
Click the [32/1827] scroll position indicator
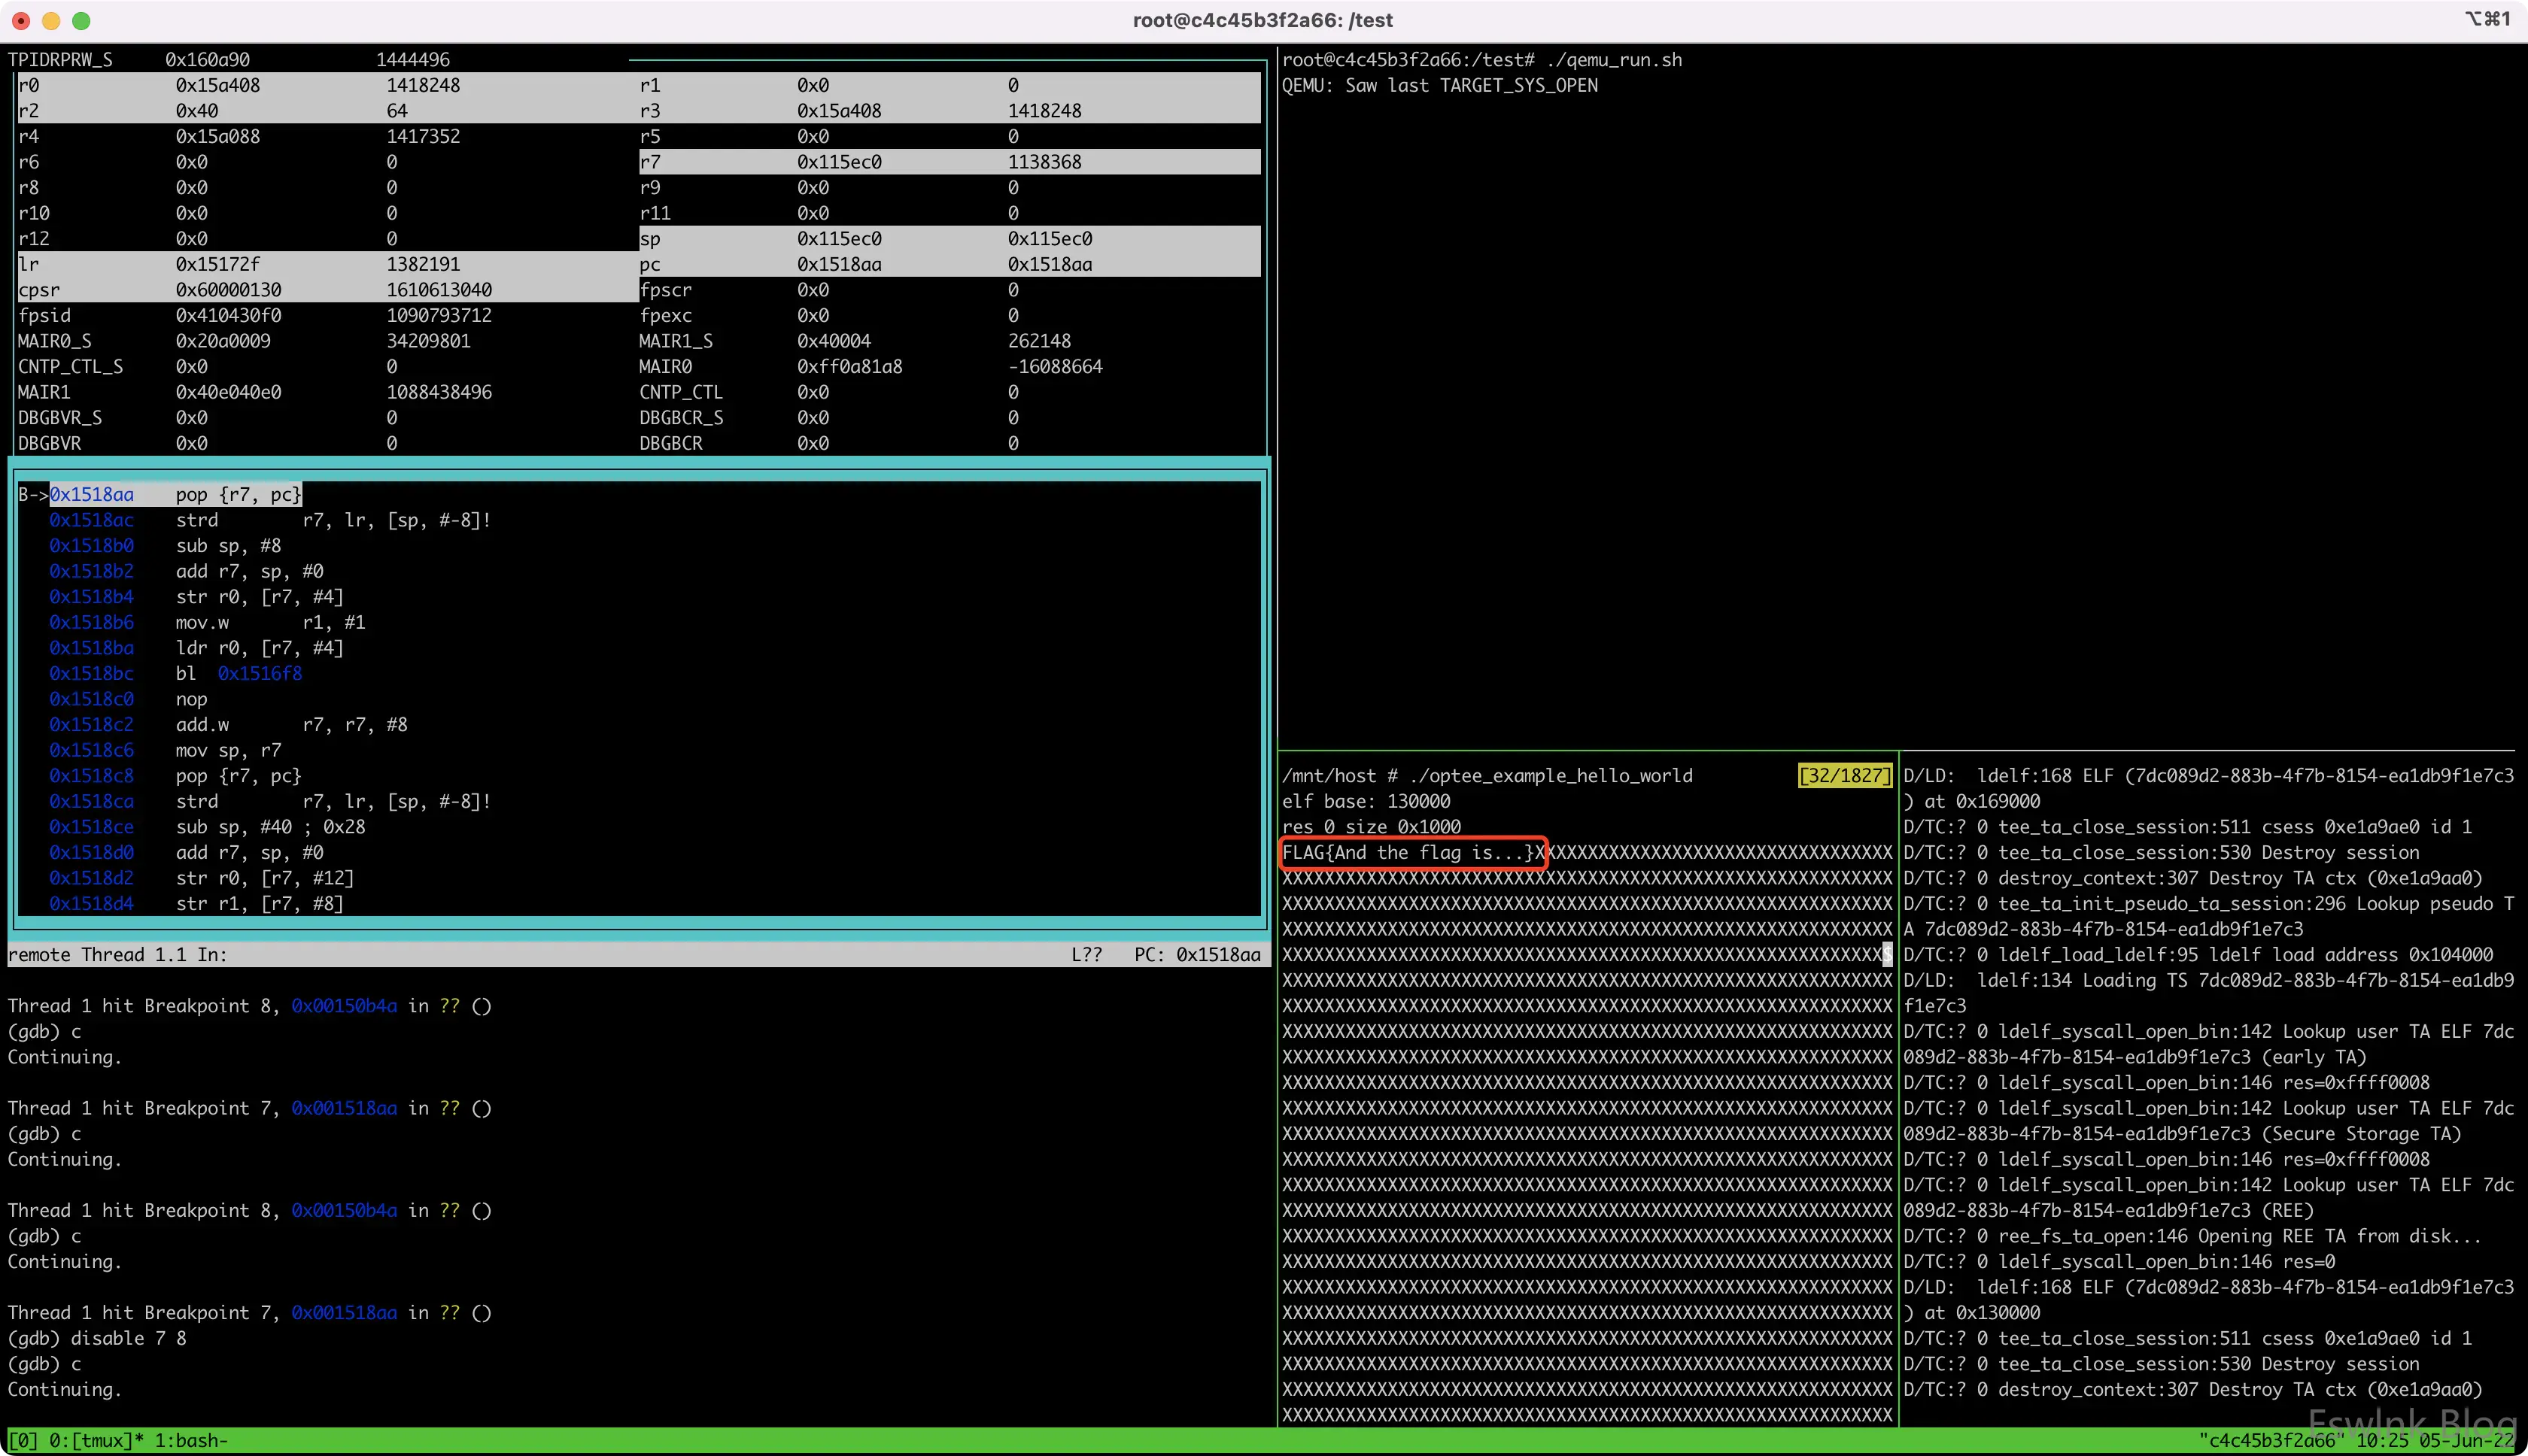click(x=1844, y=775)
